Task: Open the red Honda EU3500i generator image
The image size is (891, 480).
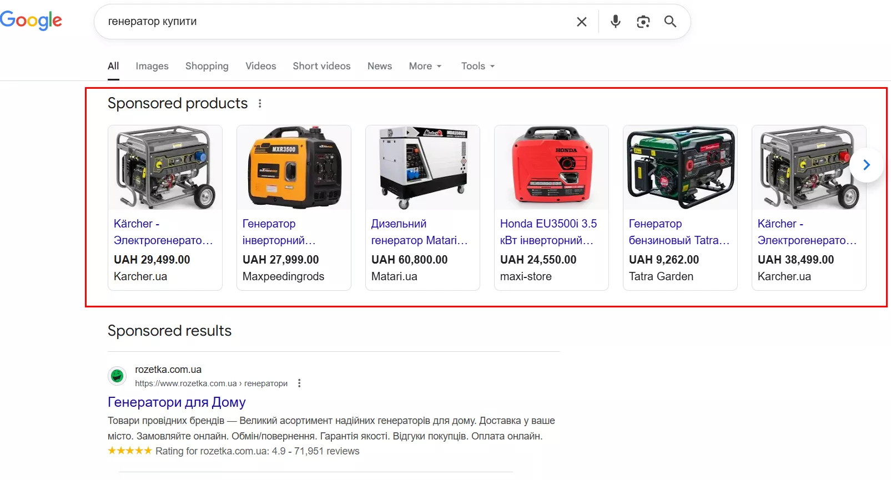Action: click(x=551, y=168)
